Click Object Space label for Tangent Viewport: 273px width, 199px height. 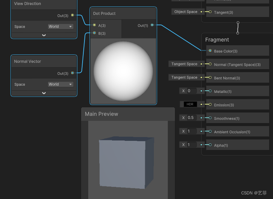coord(186,12)
